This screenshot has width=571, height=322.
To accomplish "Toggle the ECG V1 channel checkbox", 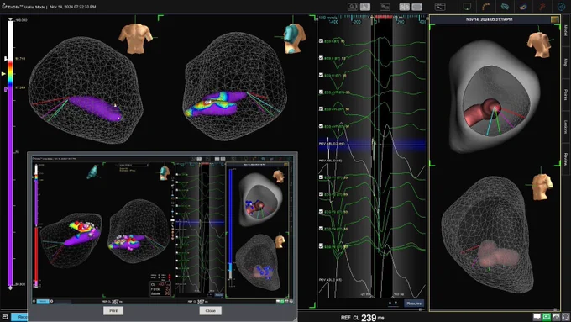I will (x=321, y=177).
